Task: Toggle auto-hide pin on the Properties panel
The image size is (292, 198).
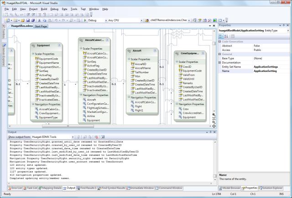Action: (x=284, y=25)
